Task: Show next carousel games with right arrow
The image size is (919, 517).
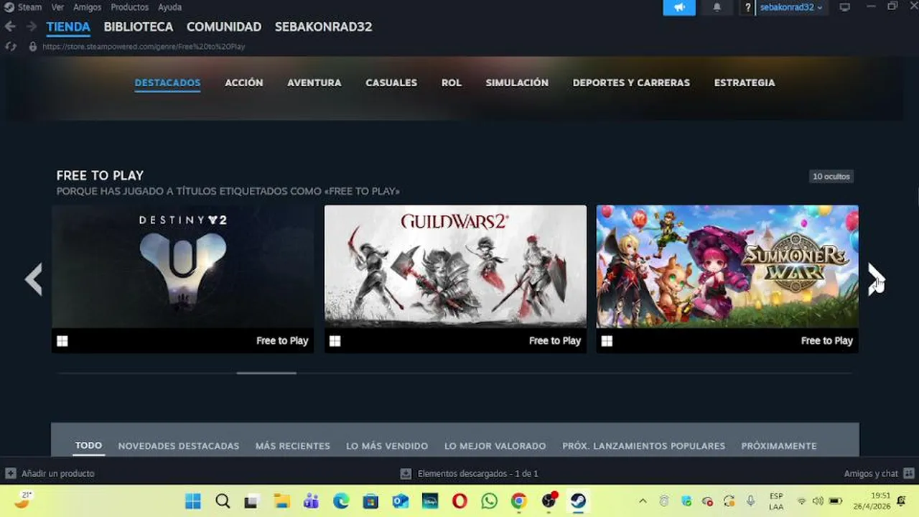Action: point(876,279)
